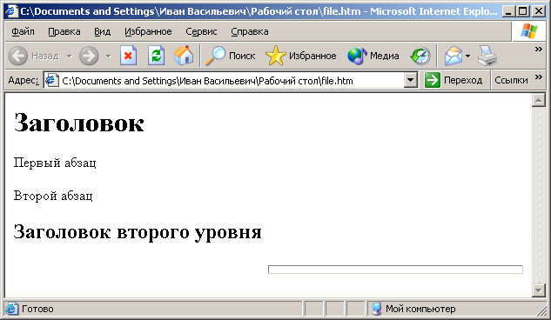The width and height of the screenshot is (551, 320).
Task: Open the Справка menu
Action: pos(250,31)
